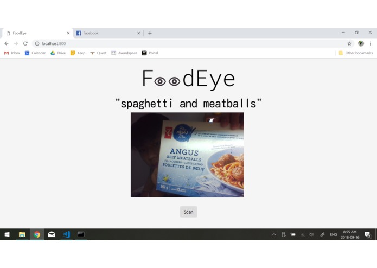Close the FoodEye tab
Screen dimensions: 377x268
click(68, 33)
